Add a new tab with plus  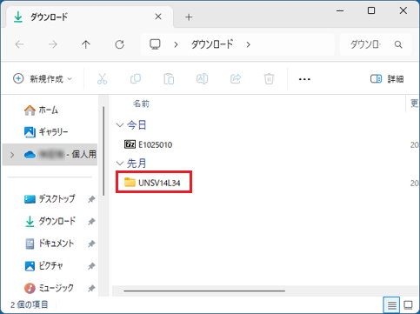(x=189, y=17)
